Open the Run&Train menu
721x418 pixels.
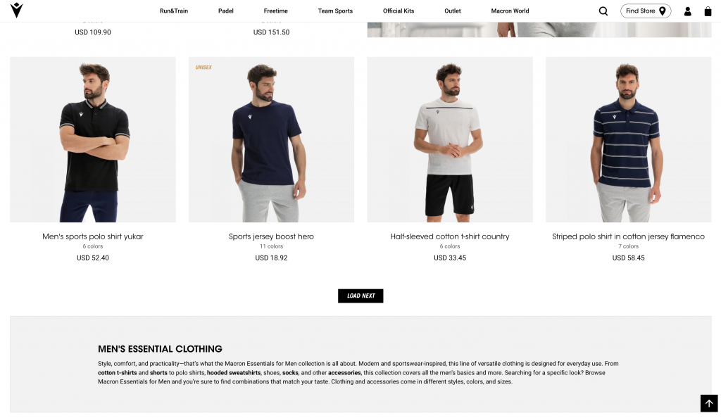coord(174,11)
